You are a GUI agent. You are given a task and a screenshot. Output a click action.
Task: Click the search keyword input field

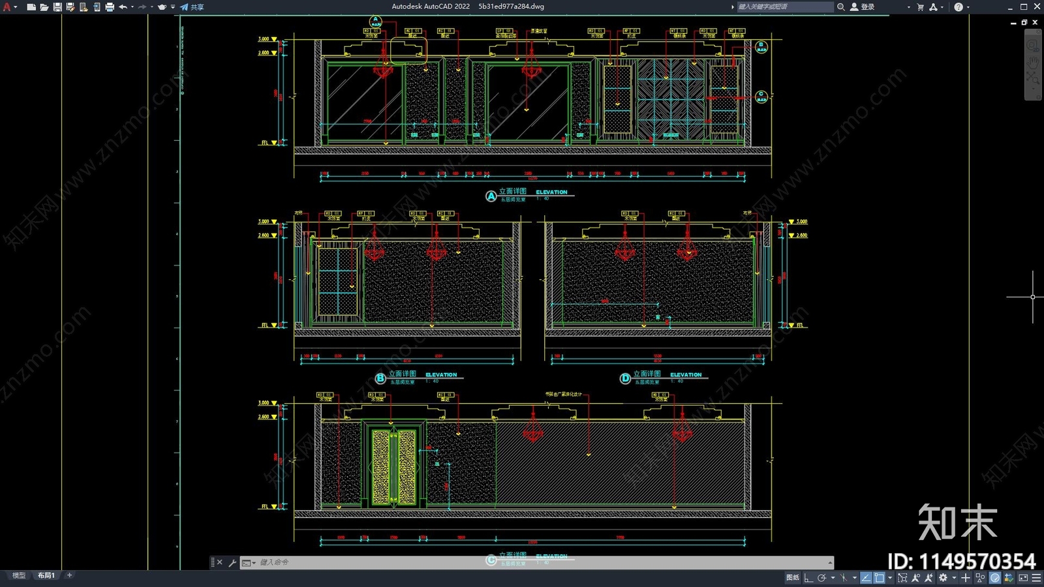(785, 7)
